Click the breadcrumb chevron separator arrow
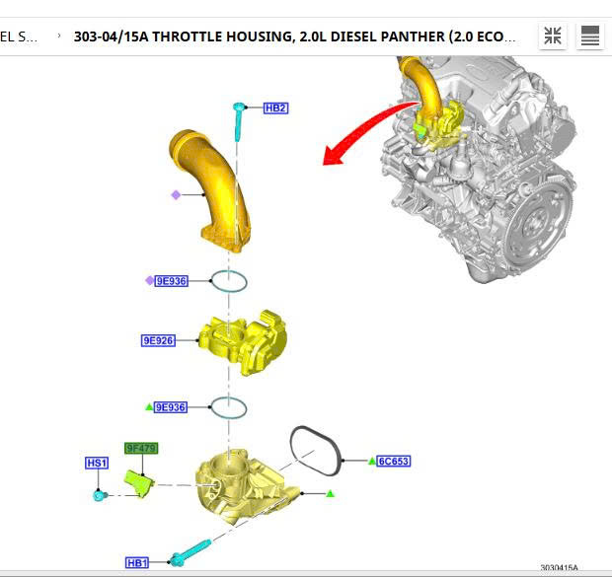The width and height of the screenshot is (612, 577). (59, 36)
